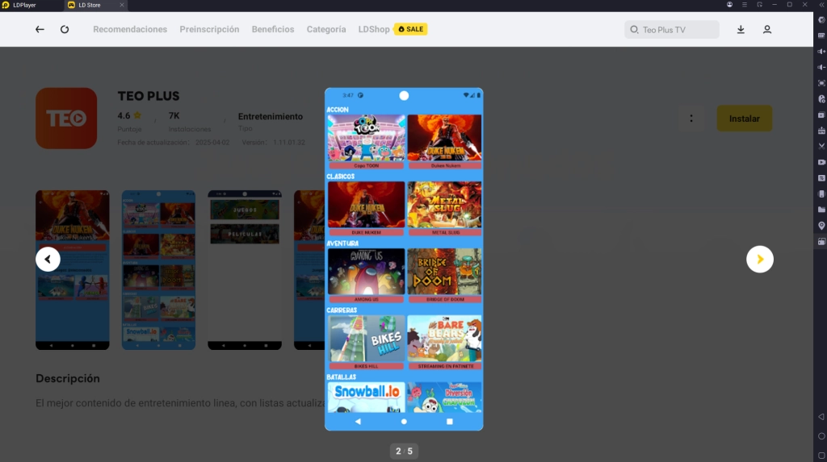Select the second game-grid screenshot thumbnail
This screenshot has height=462, width=827.
pyautogui.click(x=159, y=270)
